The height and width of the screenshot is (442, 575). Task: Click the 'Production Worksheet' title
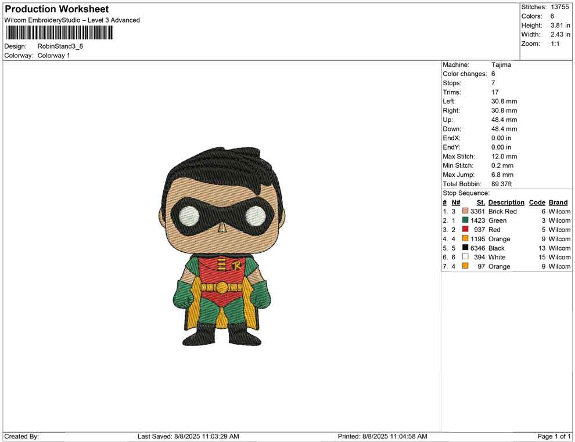click(x=57, y=9)
